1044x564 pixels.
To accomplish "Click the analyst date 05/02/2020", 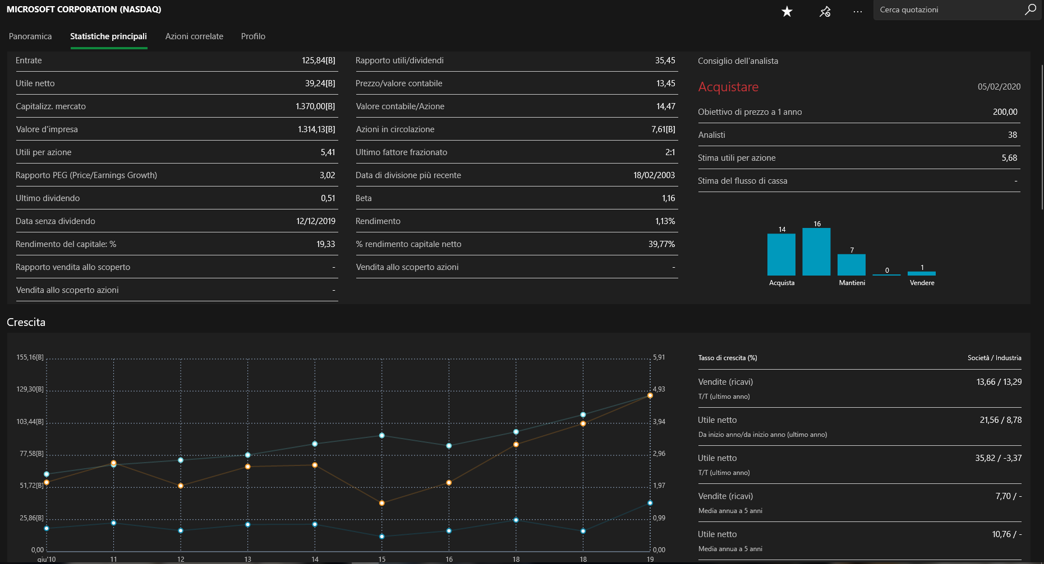I will [999, 87].
